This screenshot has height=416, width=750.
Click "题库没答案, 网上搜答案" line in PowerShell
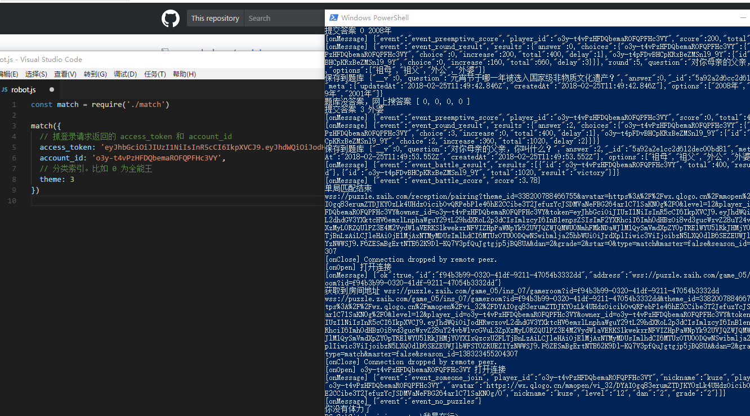pos(397,101)
